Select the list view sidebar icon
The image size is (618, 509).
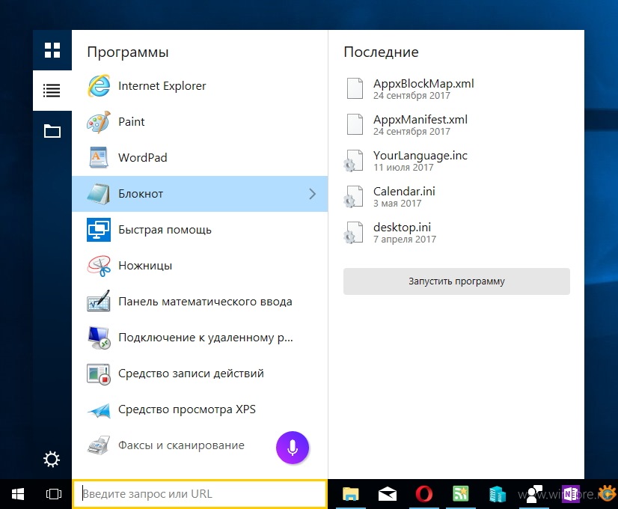[52, 91]
